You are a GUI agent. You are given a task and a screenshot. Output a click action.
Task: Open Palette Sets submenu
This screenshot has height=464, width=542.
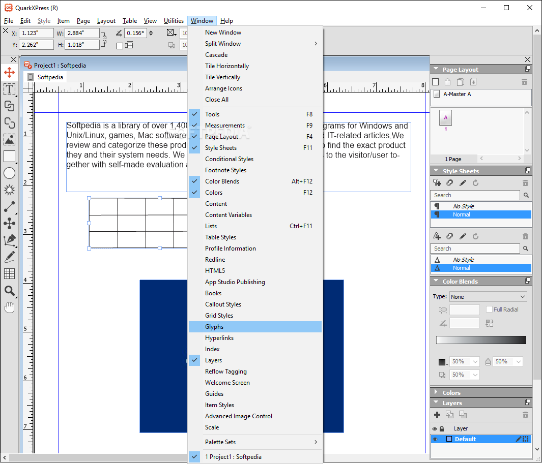coord(255,442)
